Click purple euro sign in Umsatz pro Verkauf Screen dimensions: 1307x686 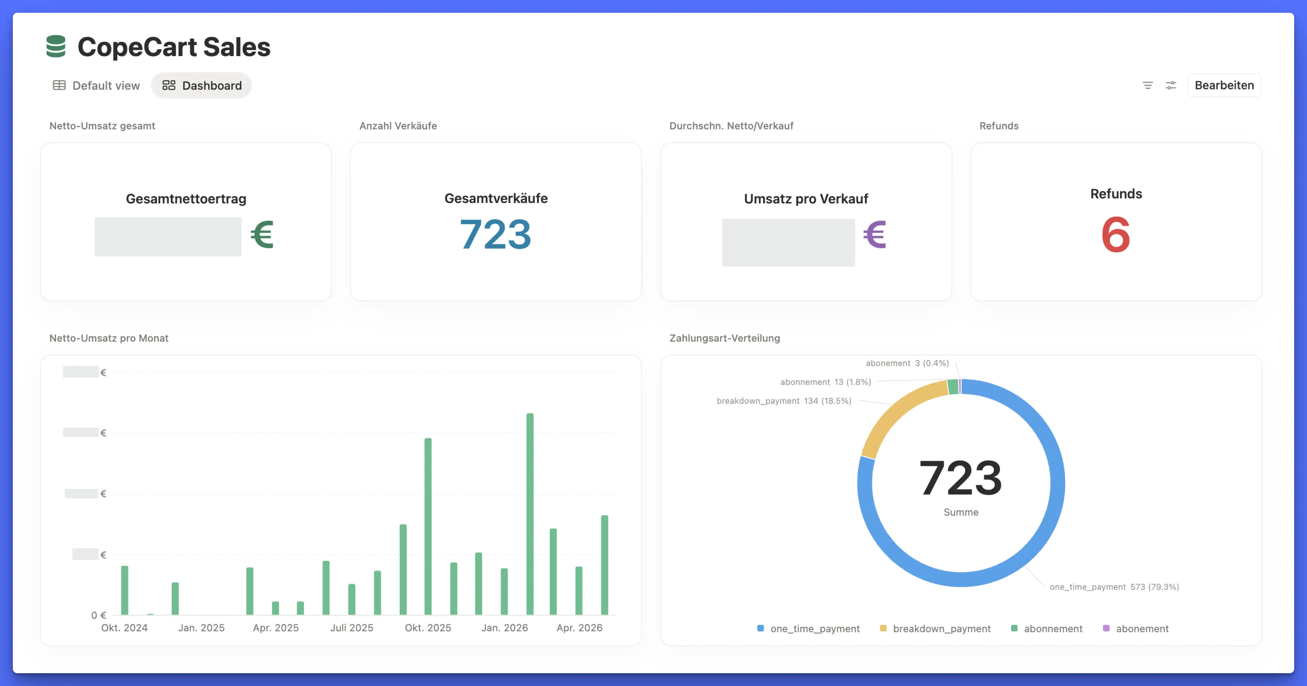click(875, 234)
